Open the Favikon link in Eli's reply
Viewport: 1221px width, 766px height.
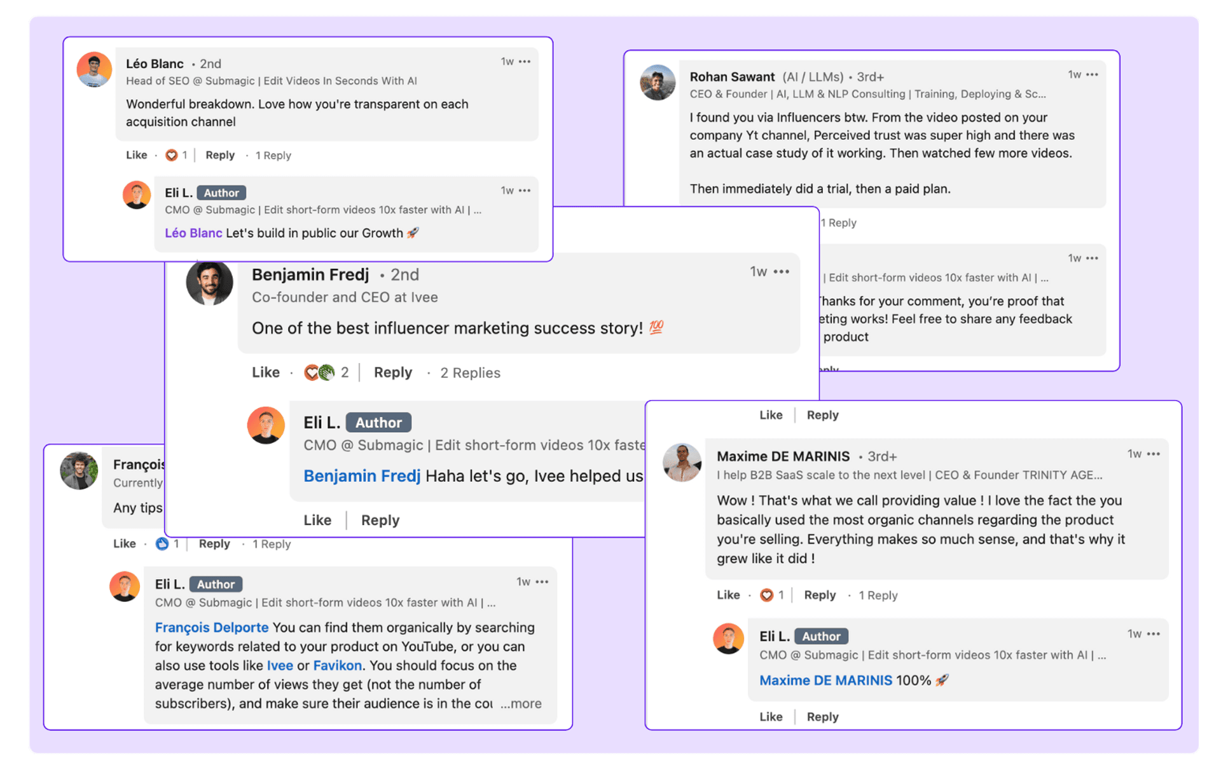(337, 666)
